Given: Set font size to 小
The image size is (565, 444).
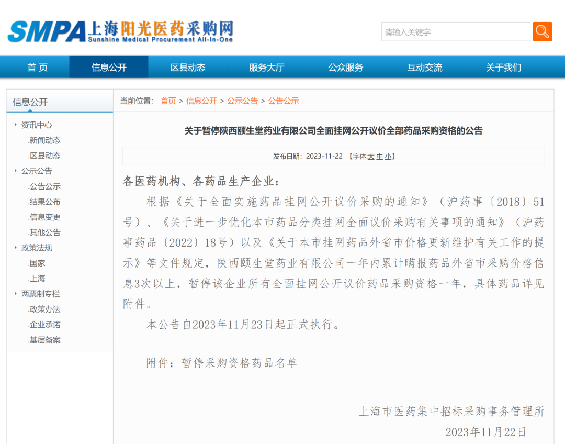Looking at the screenshot, I should (x=388, y=157).
